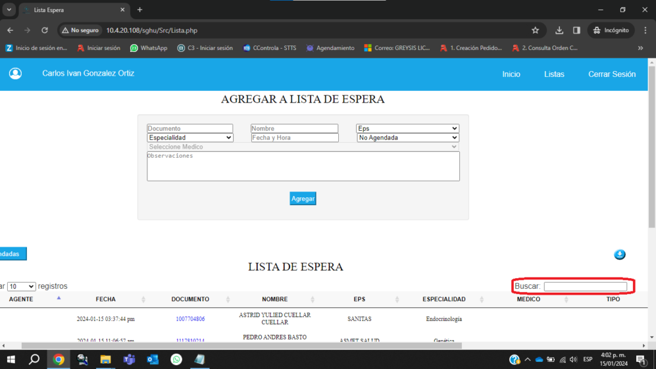The height and width of the screenshot is (369, 656).
Task: Select Cerrar Sesión in the navigation bar
Action: coord(612,74)
